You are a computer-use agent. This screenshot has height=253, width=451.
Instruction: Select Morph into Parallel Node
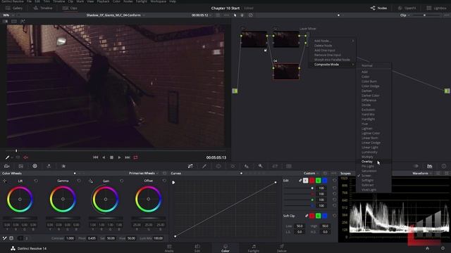point(332,60)
